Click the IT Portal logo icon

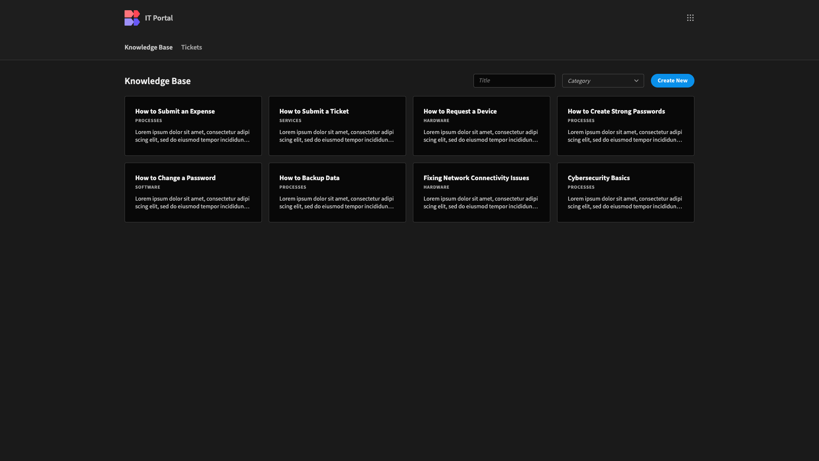pos(132,18)
